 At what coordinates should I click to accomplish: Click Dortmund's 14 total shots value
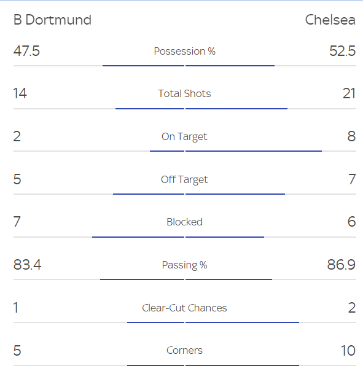[20, 93]
